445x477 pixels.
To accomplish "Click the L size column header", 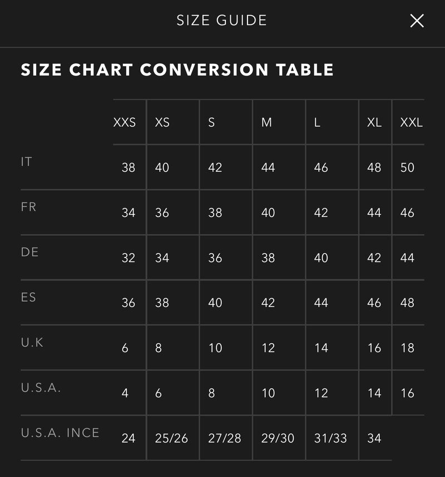I will click(317, 122).
